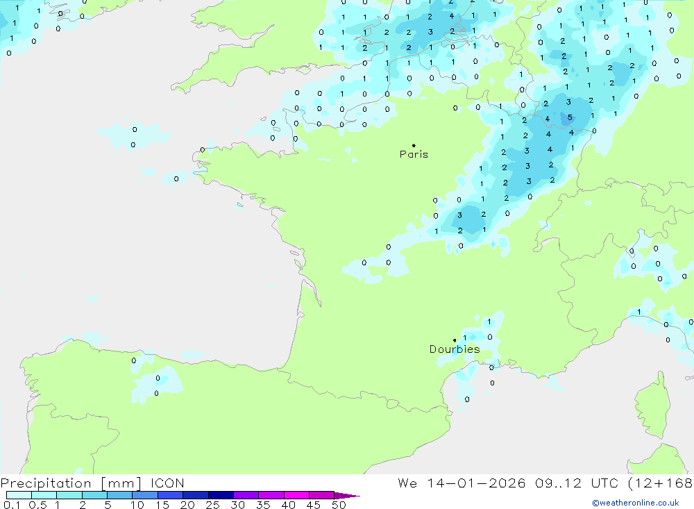The image size is (694, 509).
Task: Click the legend label '30'
Action: 238,505
